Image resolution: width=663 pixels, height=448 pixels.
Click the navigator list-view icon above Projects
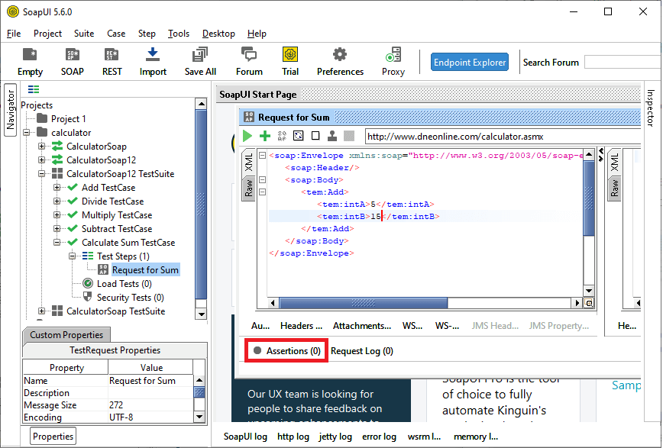pos(34,89)
